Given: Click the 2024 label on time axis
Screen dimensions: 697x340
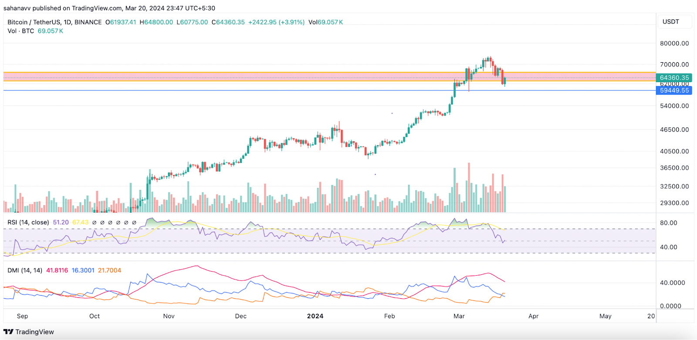Looking at the screenshot, I should [x=315, y=316].
